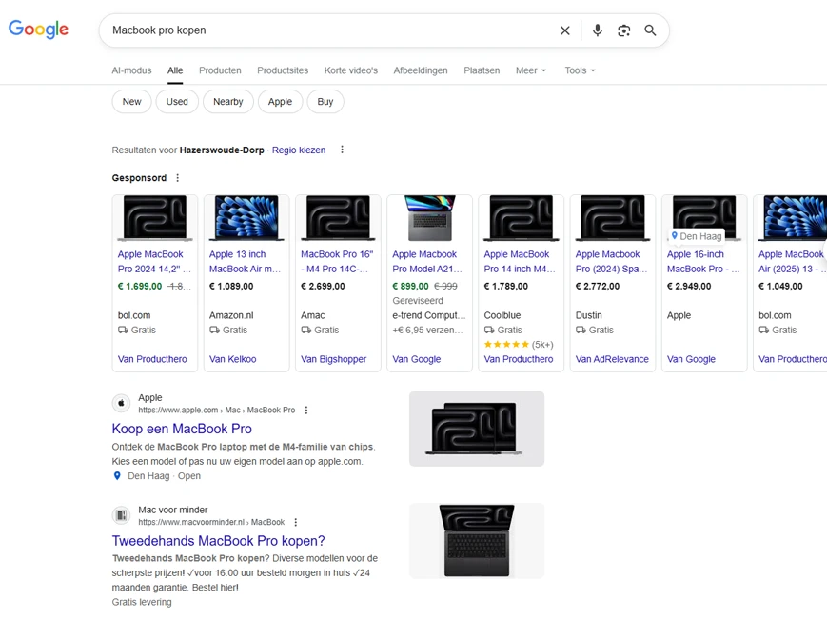Image resolution: width=827 pixels, height=621 pixels.
Task: Open Apple 16-inch MacBook Pro link
Action: (x=703, y=261)
